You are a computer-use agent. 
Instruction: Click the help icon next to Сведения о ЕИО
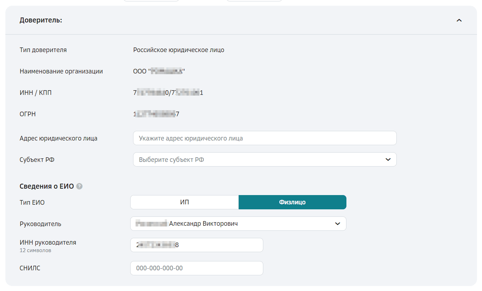80,186
